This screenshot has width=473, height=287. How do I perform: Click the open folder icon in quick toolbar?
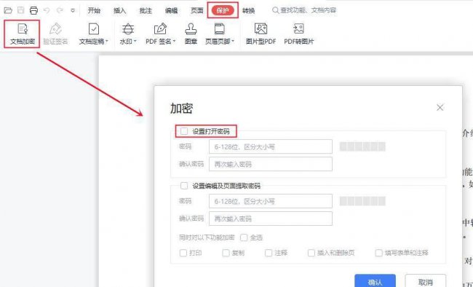8,10
